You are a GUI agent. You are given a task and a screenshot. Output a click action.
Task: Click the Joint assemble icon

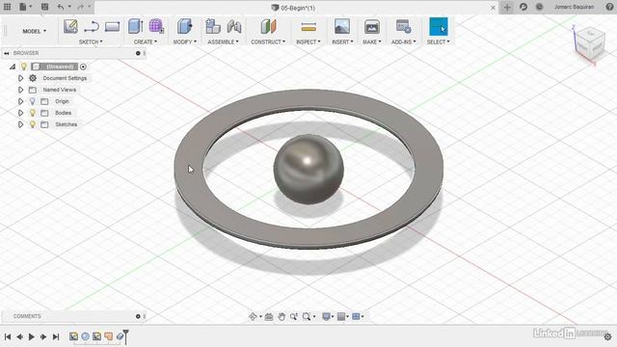(x=234, y=26)
